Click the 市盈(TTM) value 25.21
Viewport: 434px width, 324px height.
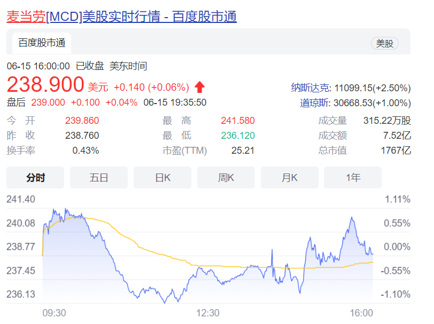(x=243, y=151)
